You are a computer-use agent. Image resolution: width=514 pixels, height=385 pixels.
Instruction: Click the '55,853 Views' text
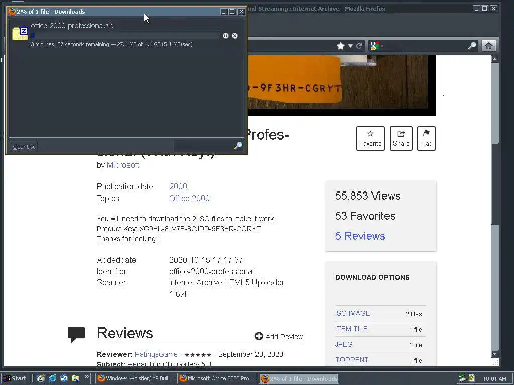pos(368,196)
